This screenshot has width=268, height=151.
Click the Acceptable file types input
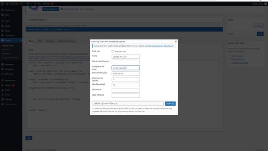[x=126, y=68]
